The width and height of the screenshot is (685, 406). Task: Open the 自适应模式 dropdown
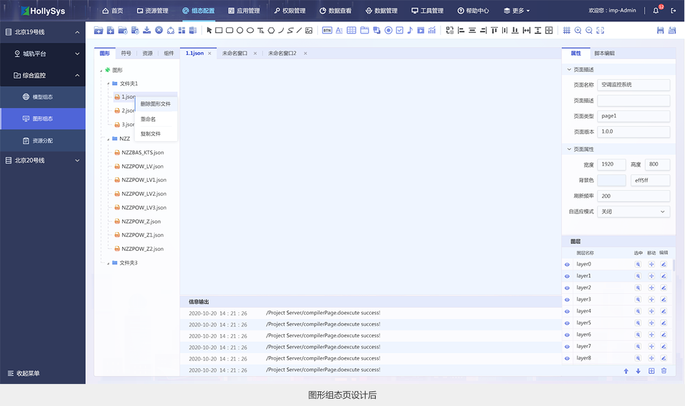click(633, 212)
